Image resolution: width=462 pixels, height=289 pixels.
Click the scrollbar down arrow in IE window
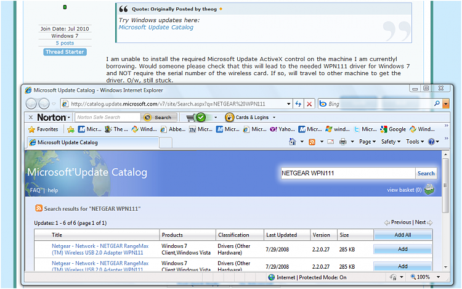coord(445,267)
